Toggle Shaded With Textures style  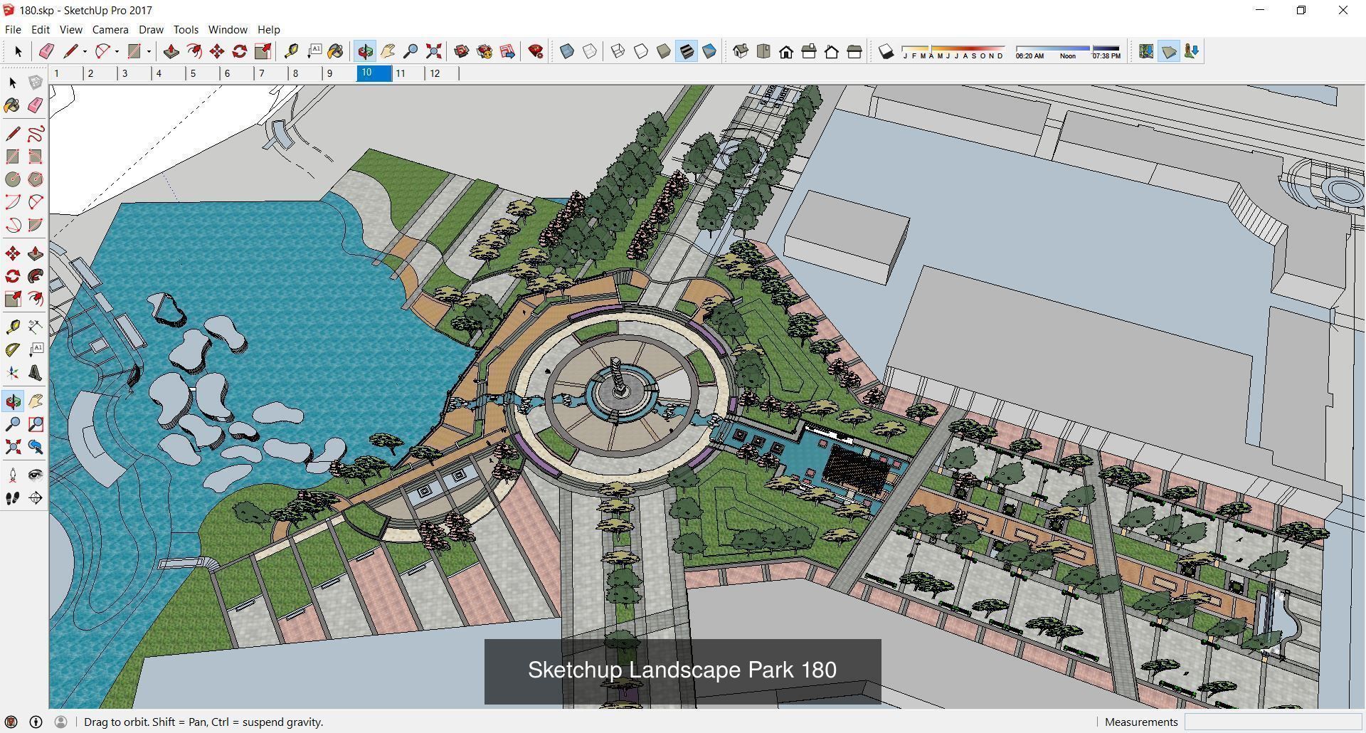[687, 51]
